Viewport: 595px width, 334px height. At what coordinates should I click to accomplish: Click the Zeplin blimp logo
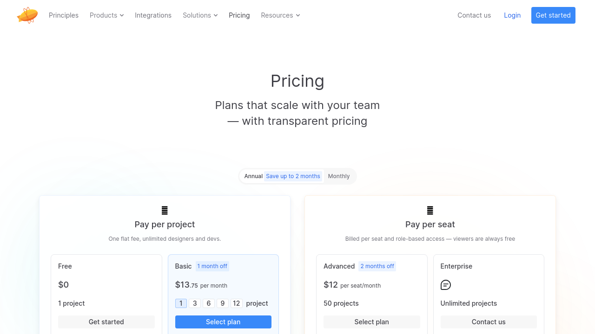(x=27, y=15)
